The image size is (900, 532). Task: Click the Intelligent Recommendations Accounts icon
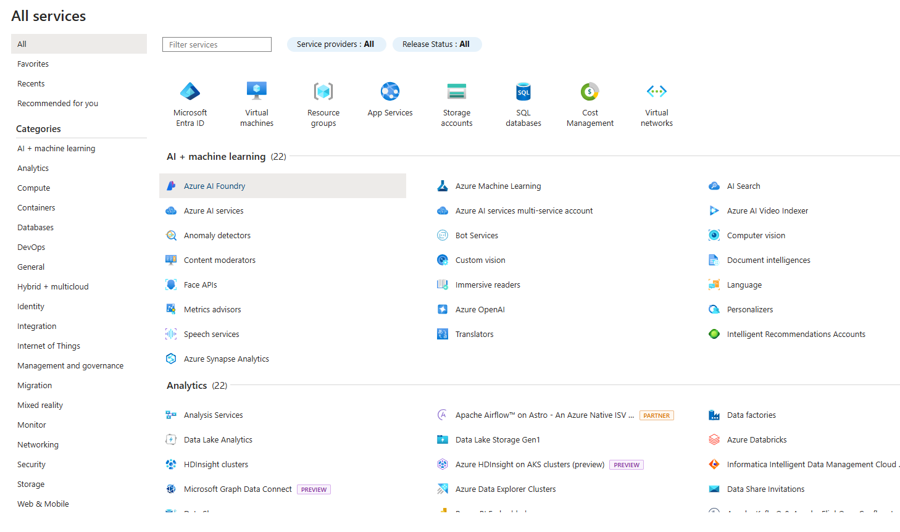pos(714,334)
